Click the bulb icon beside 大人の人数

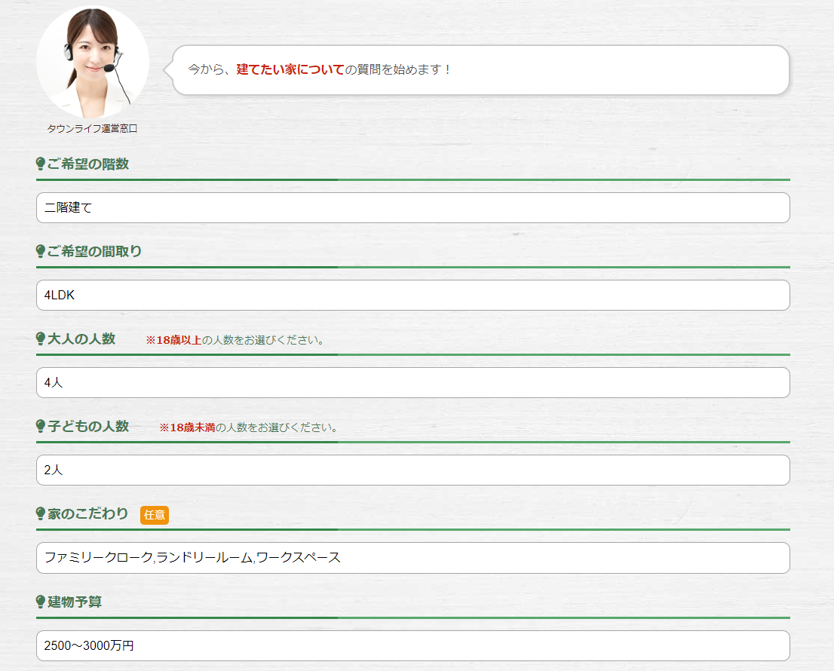41,339
